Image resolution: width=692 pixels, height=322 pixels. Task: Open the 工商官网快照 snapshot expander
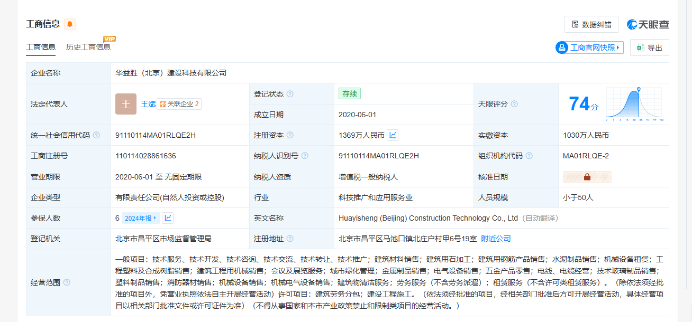pos(589,48)
